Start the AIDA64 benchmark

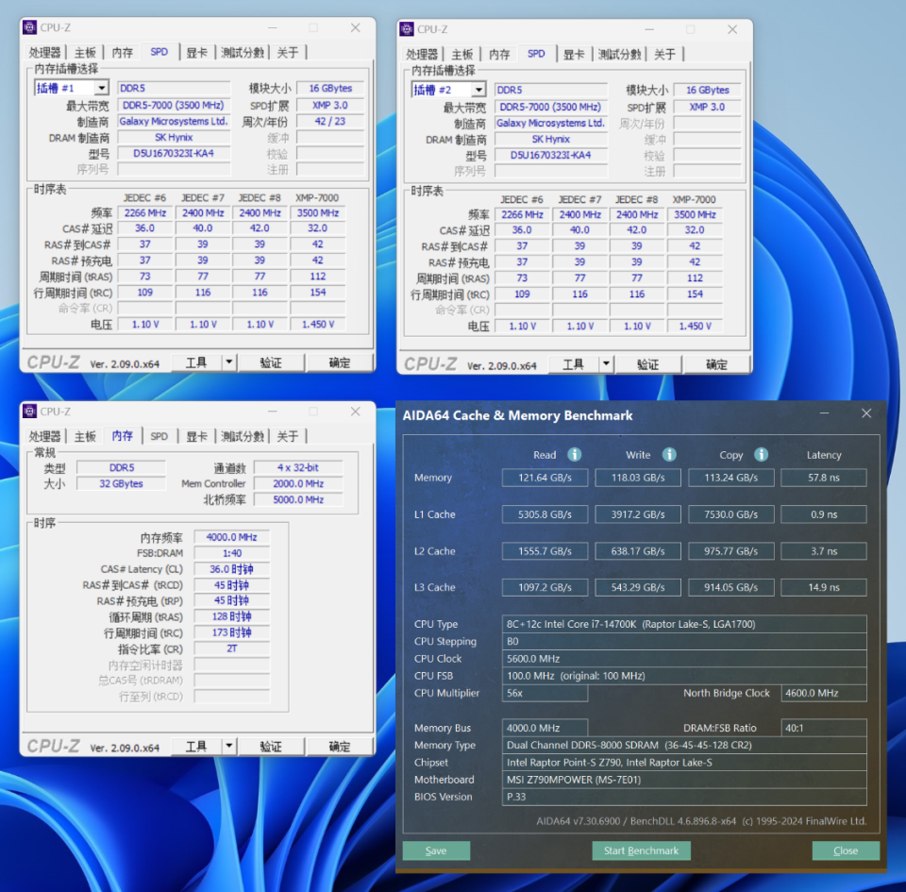pos(642,850)
